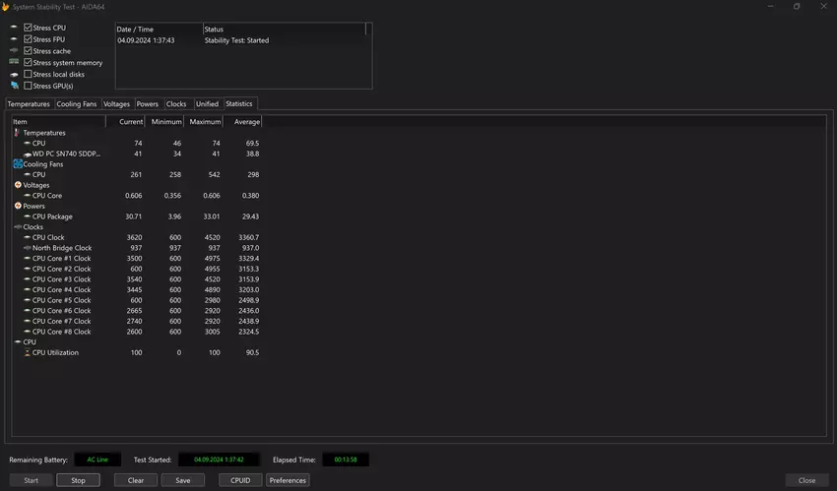Open Preferences

(x=288, y=480)
